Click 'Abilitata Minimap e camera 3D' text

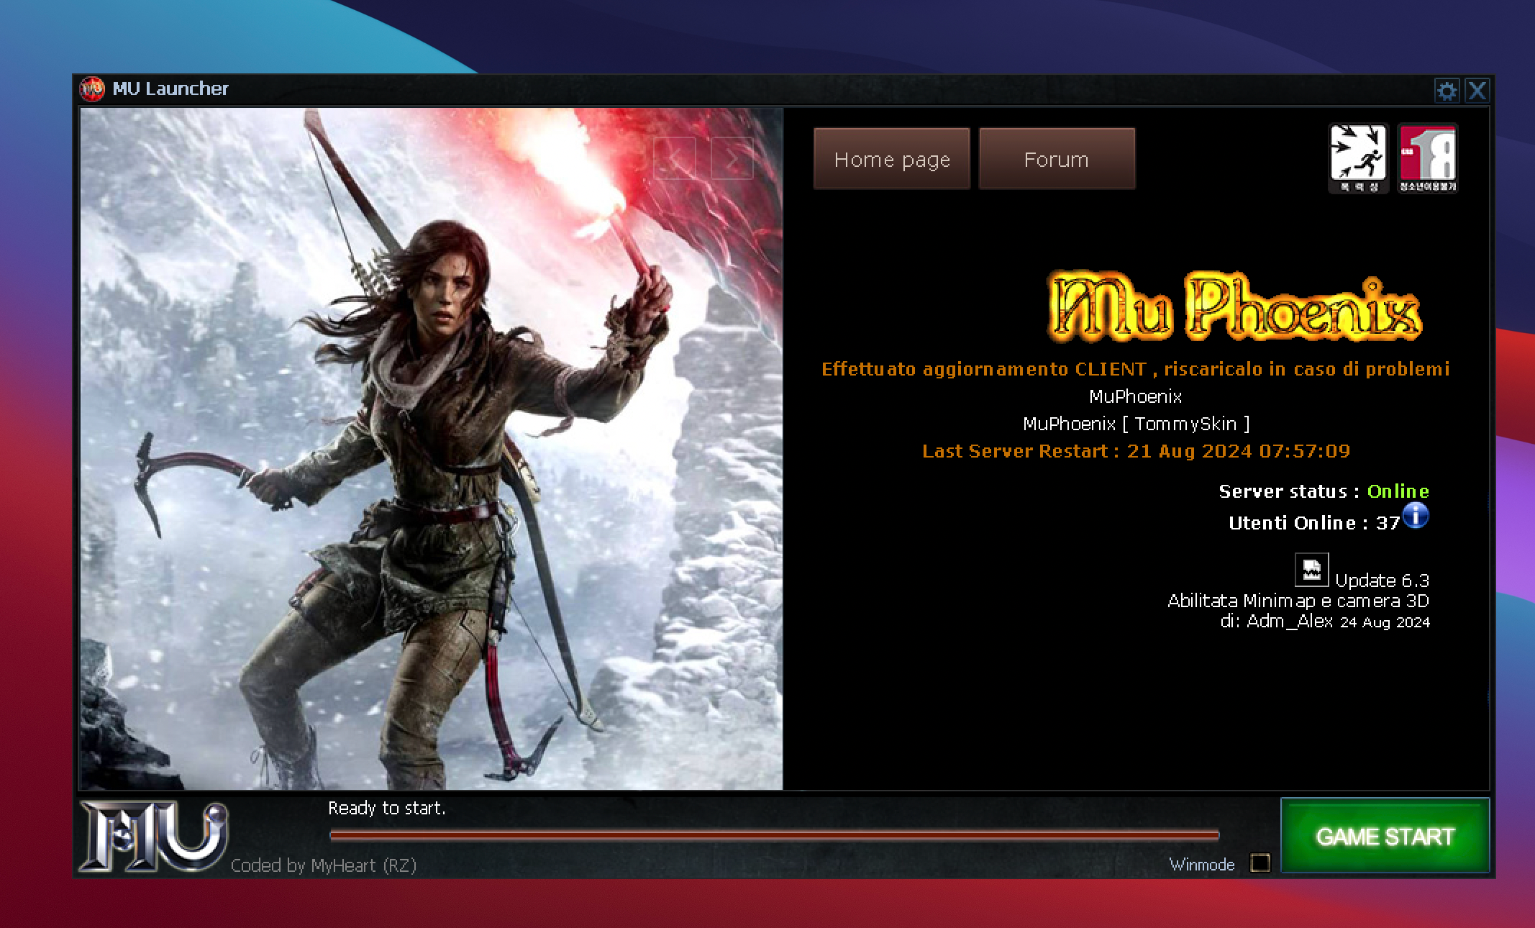(1298, 601)
